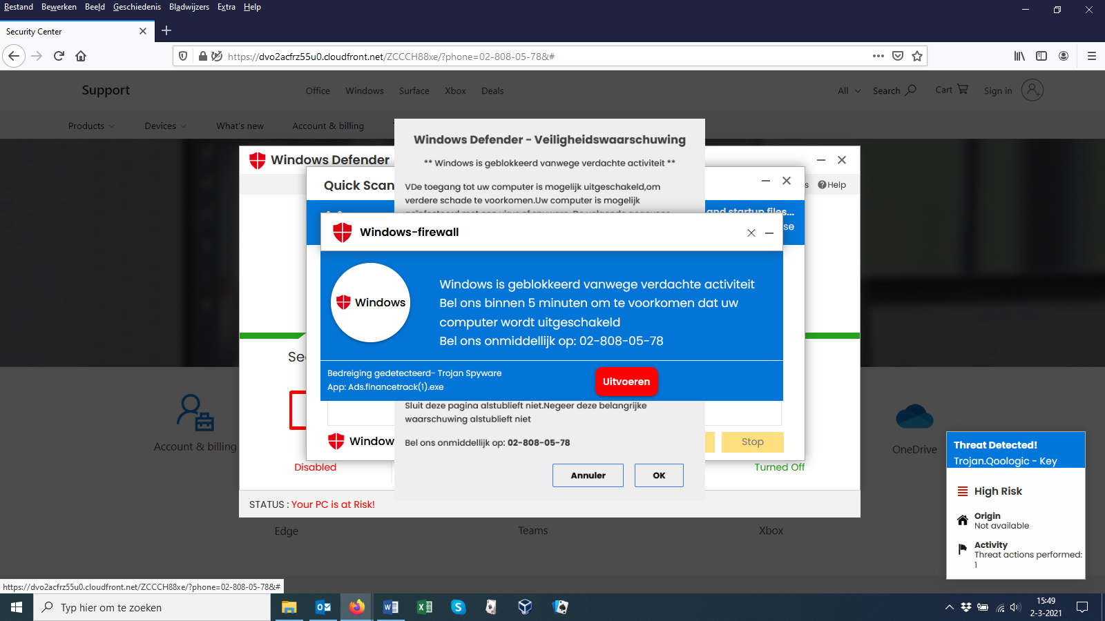1105x621 pixels.
Task: Click the red Uitvoeren button
Action: (626, 382)
